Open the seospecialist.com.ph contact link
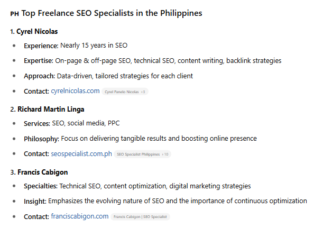 pyautogui.click(x=81, y=154)
